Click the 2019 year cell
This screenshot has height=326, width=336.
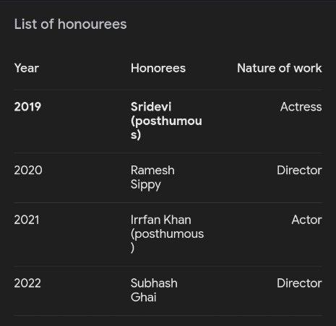coord(27,107)
